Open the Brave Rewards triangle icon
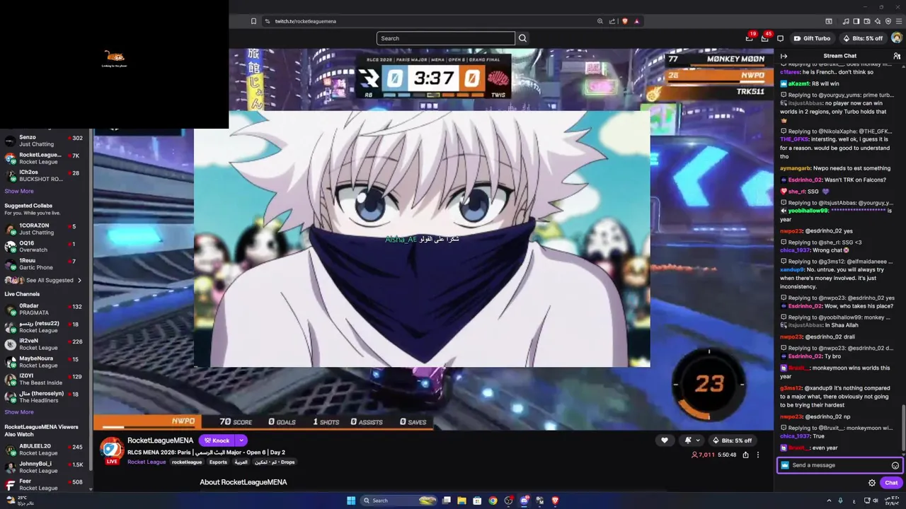This screenshot has height=509, width=906. coord(636,21)
